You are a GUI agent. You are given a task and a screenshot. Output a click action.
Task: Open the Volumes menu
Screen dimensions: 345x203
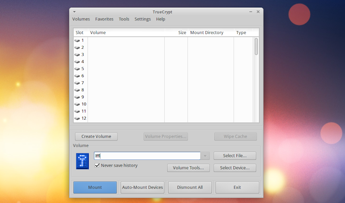coord(81,19)
